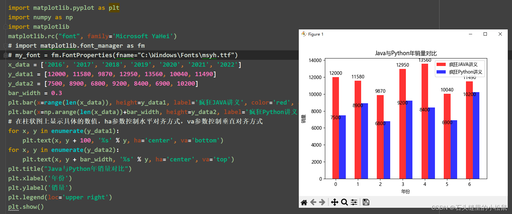Click the '疯狂Python讲义' legend label
This screenshot has height=214, width=512.
click(466, 72)
